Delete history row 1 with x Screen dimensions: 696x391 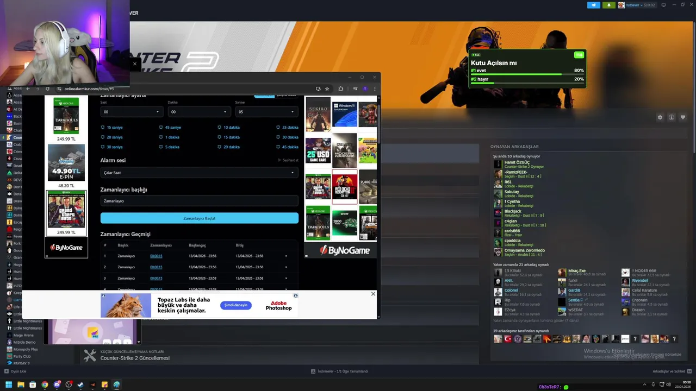pos(286,256)
